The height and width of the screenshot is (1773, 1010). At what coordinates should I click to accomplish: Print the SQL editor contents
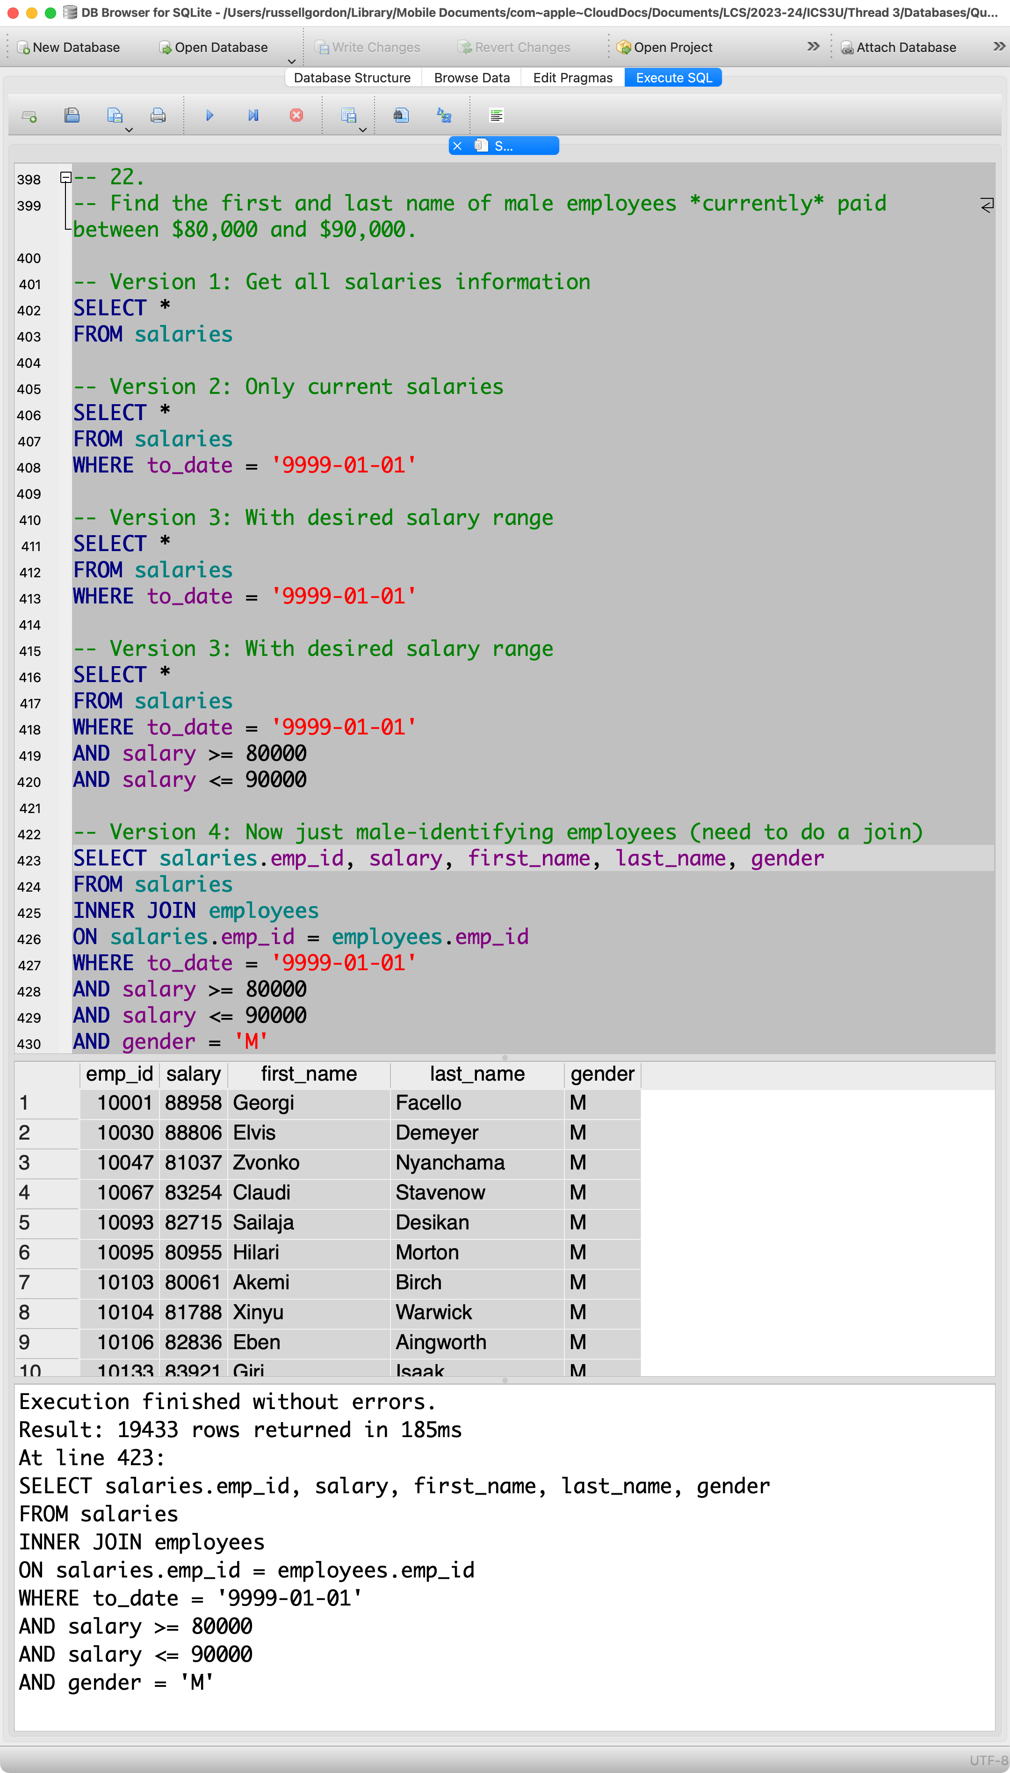tap(158, 116)
